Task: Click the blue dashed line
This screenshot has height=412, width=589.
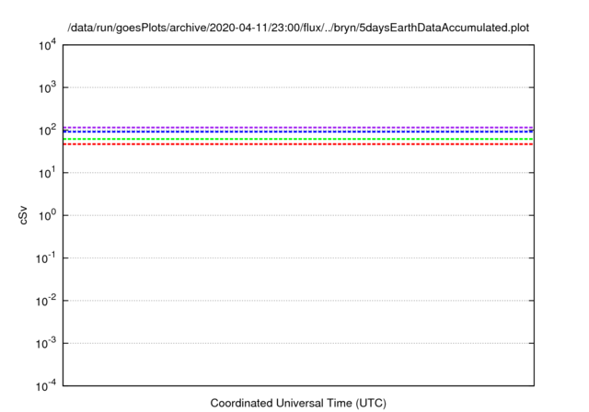Action: [x=298, y=132]
